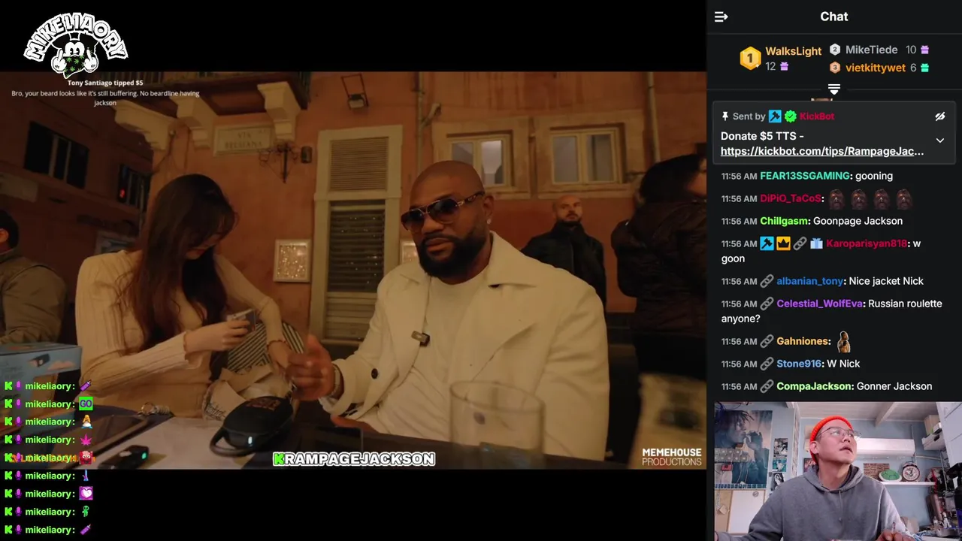Click KickBot's green verified checkmark badge
The height and width of the screenshot is (541, 962).
point(791,116)
